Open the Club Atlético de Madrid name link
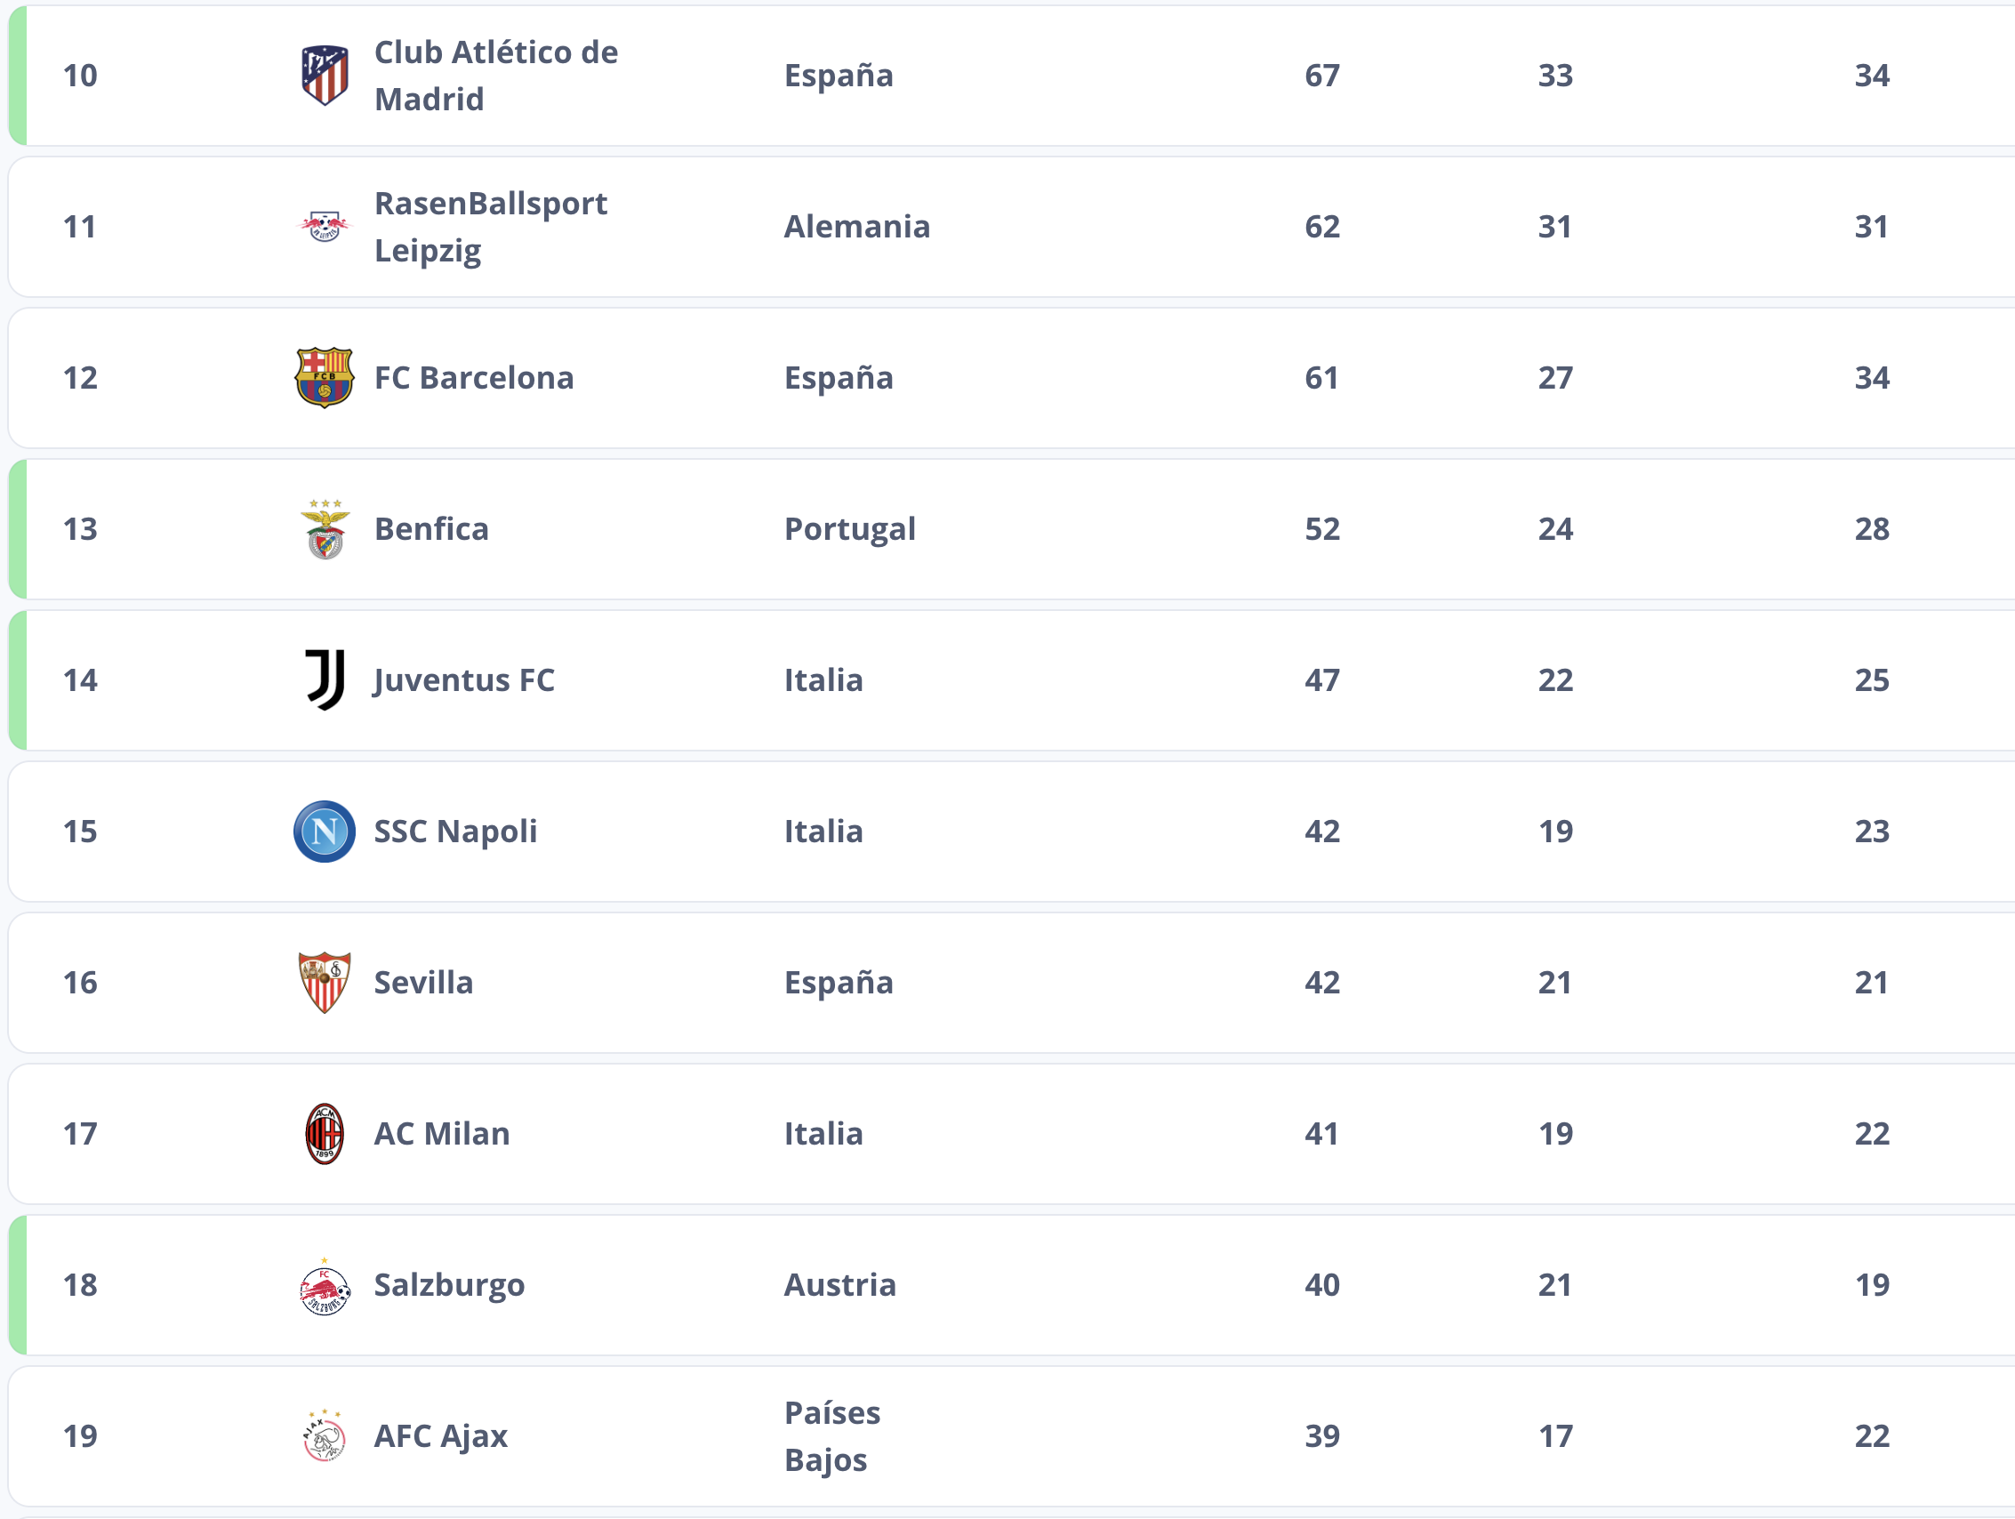2015x1519 pixels. pyautogui.click(x=495, y=76)
